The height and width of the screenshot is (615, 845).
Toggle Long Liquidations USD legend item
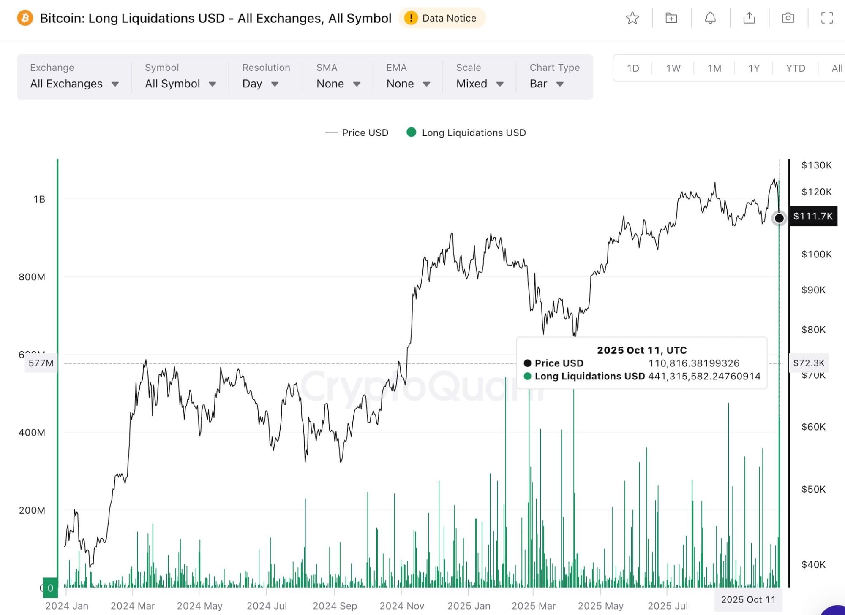tap(473, 133)
